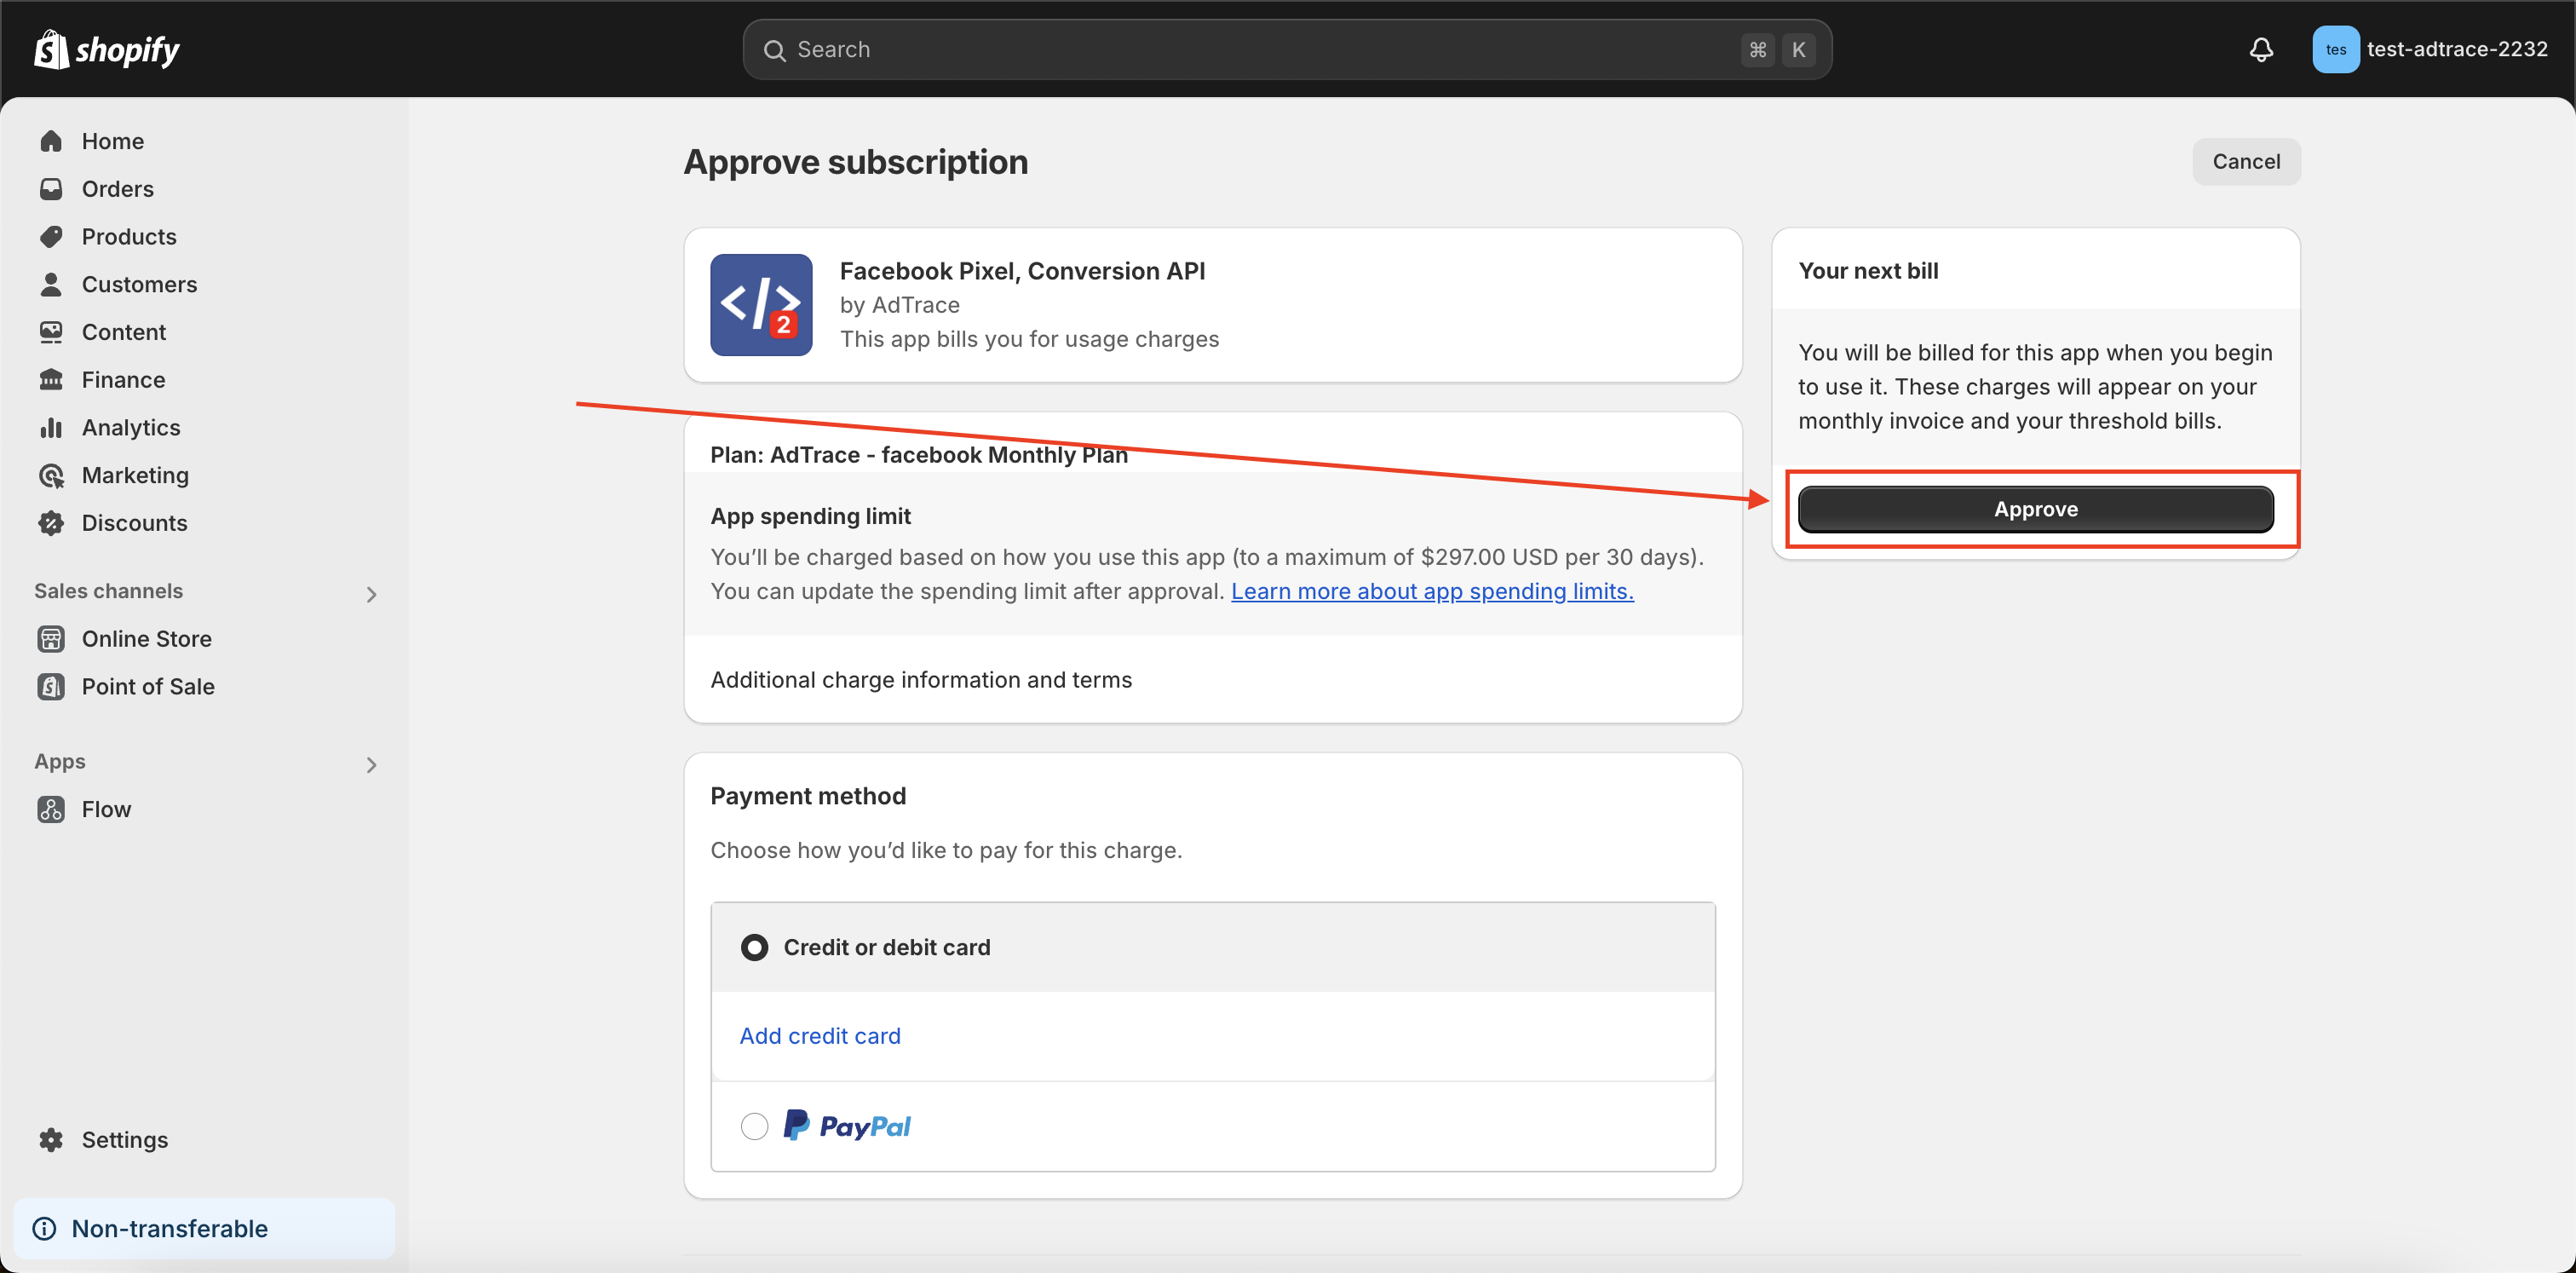Click the Finance bank icon
The height and width of the screenshot is (1273, 2576).
(51, 380)
